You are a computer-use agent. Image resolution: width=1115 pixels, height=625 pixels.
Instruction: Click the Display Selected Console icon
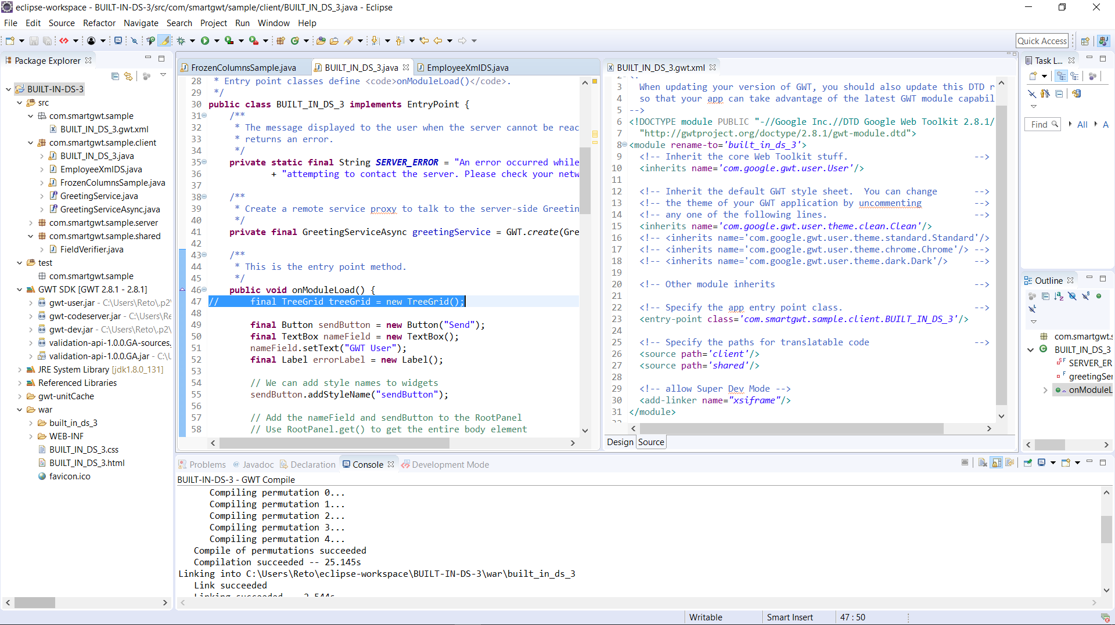coord(1042,463)
